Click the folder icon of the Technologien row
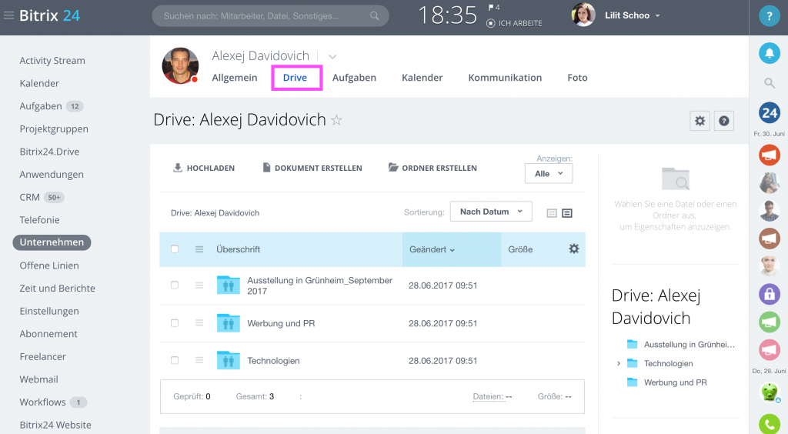Viewport: 788px width, 434px height. [228, 360]
